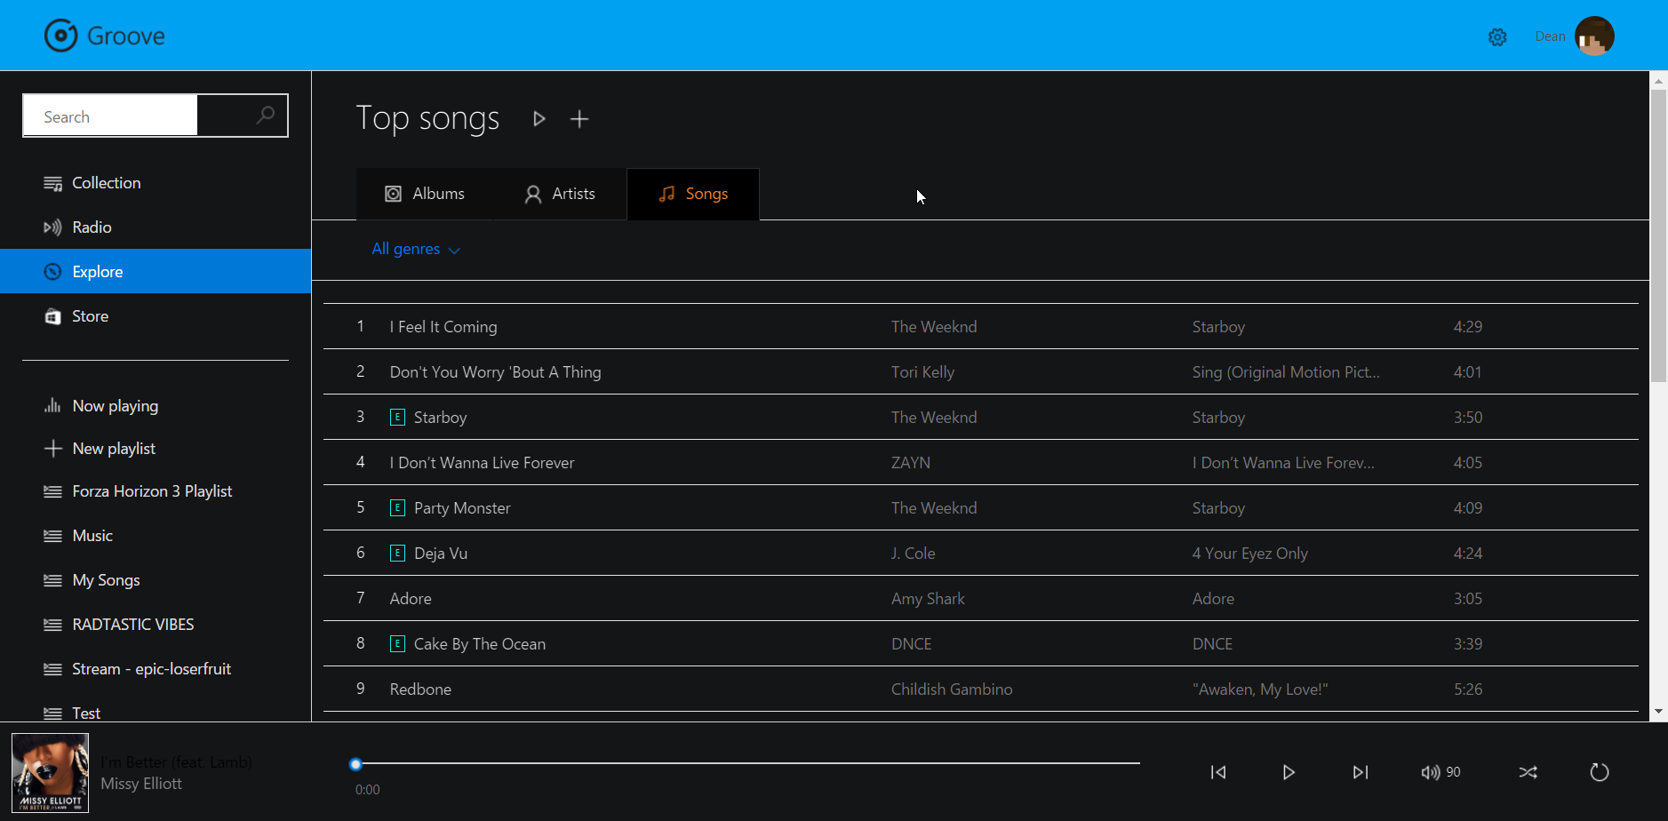Select the Songs tab

[693, 194]
